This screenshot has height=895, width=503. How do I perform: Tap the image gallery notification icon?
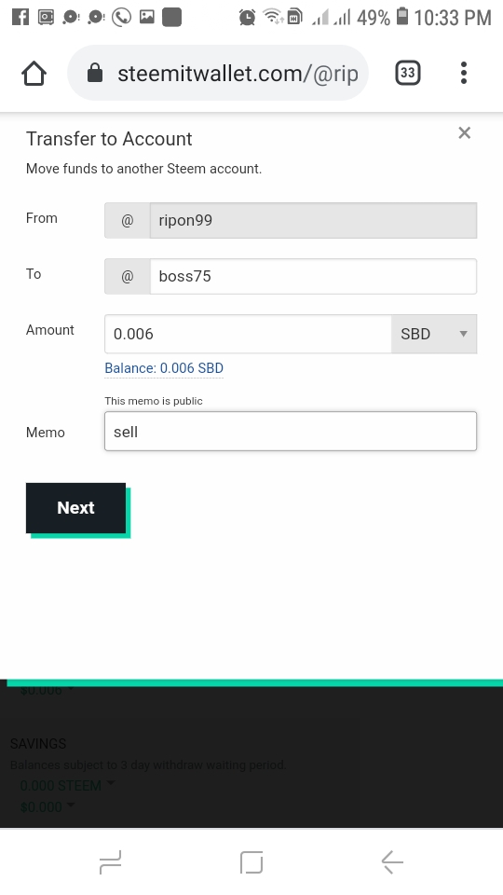[x=146, y=17]
